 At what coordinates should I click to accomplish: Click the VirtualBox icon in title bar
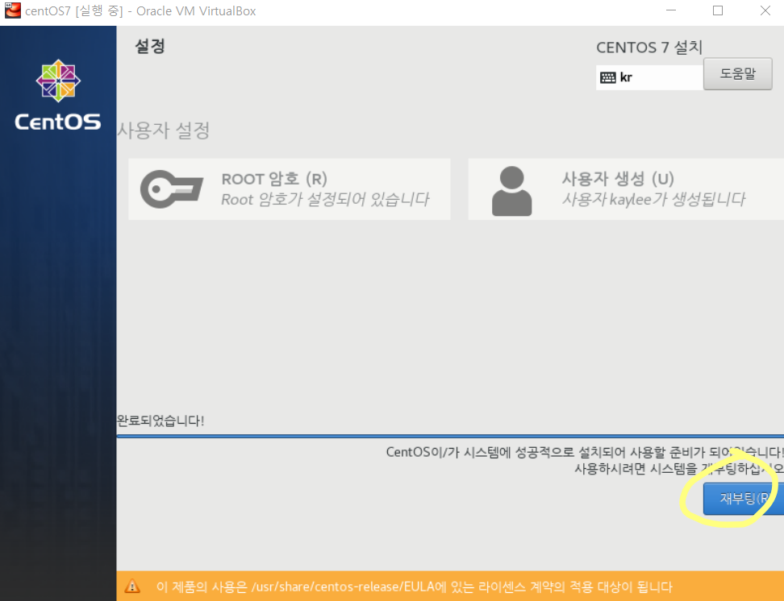click(x=12, y=10)
